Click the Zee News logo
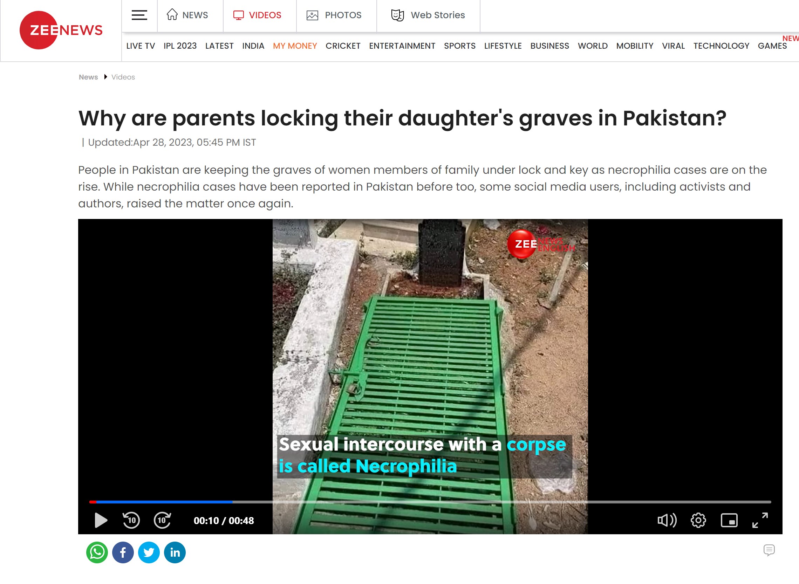This screenshot has width=799, height=584. (61, 30)
